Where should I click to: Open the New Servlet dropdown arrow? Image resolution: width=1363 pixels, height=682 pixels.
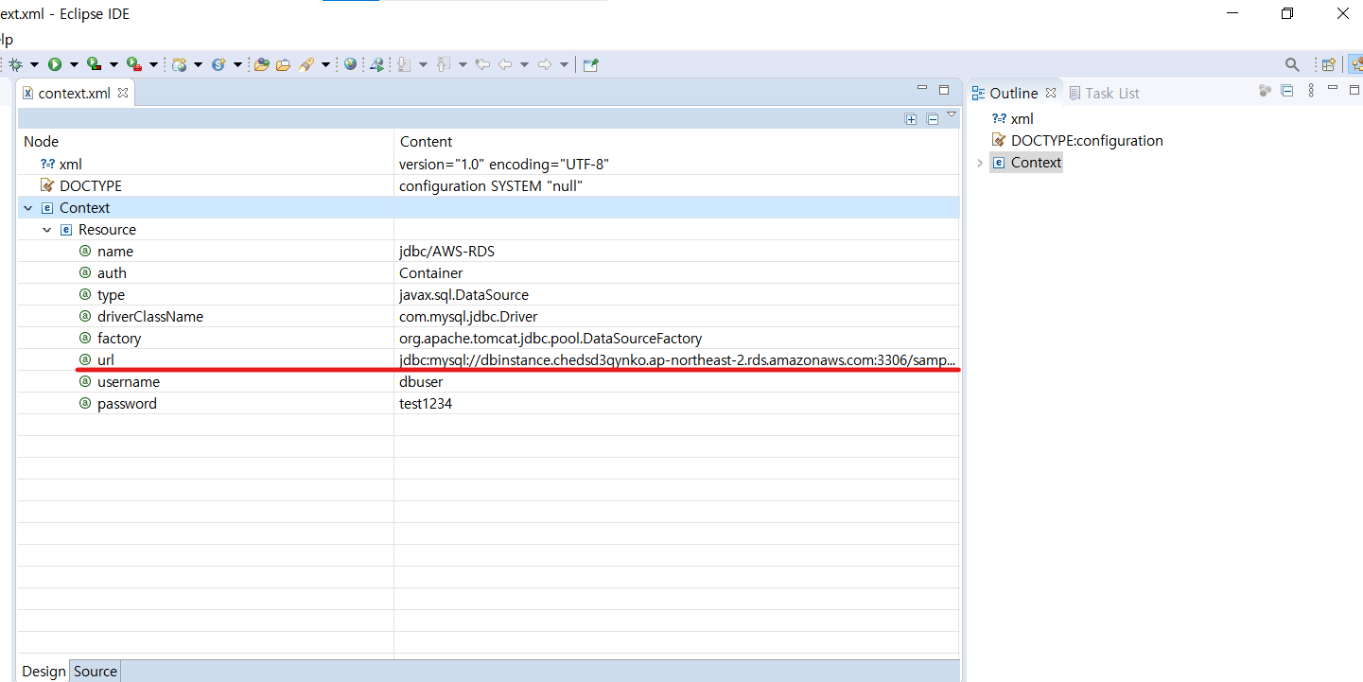237,64
